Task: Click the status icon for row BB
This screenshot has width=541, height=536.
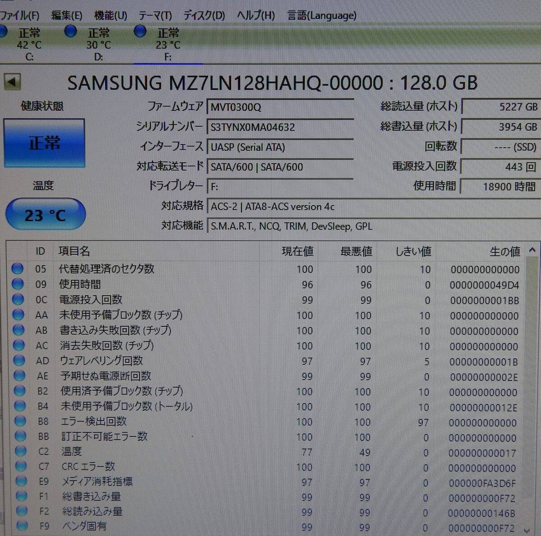Action: coord(20,436)
